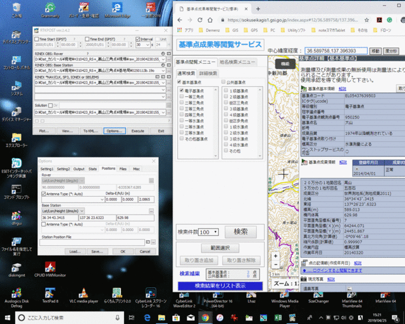
Task: Select the PowerDirector 16 desktop icon
Action: 218,299
